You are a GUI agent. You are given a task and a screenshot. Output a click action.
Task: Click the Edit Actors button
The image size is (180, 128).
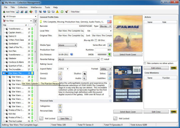156,68
